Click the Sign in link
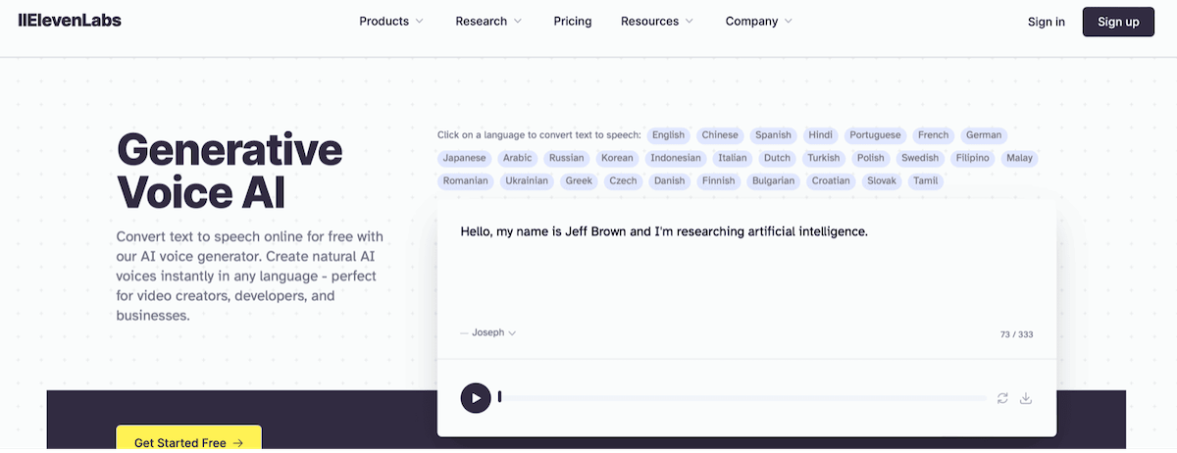1177x453 pixels. coord(1047,22)
